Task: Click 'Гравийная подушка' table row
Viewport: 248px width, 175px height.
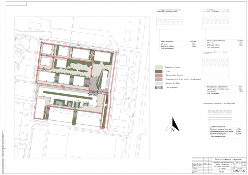Action: 226,134
